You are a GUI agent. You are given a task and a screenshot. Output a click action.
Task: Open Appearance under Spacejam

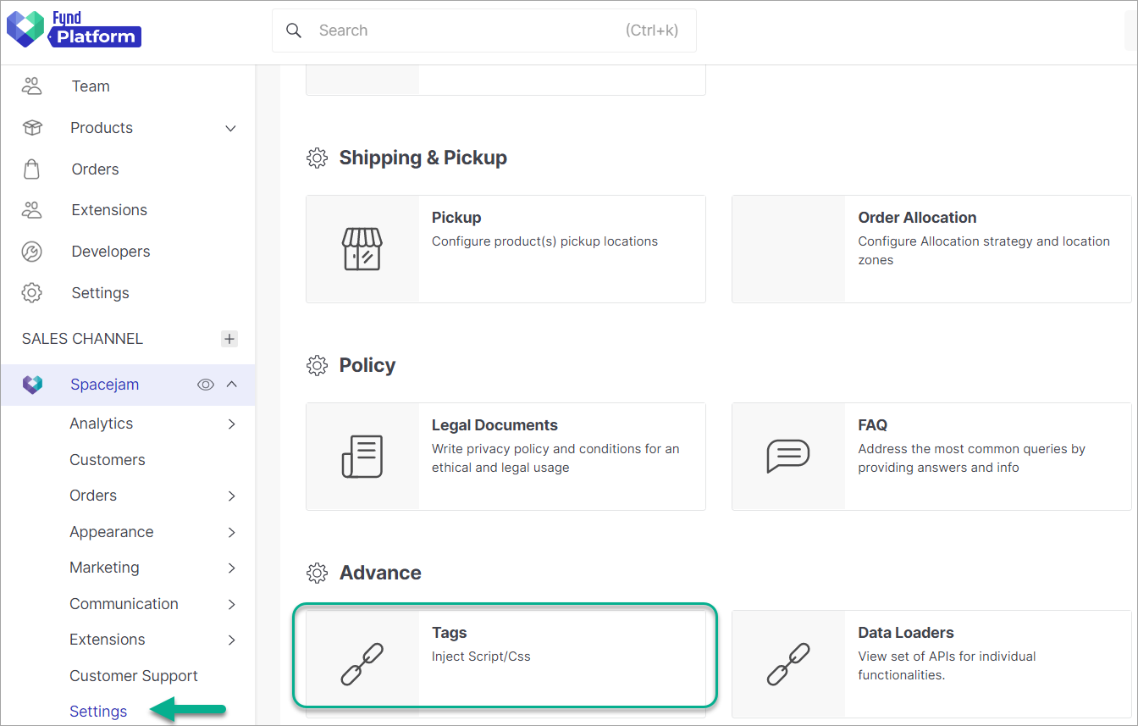pyautogui.click(x=112, y=532)
